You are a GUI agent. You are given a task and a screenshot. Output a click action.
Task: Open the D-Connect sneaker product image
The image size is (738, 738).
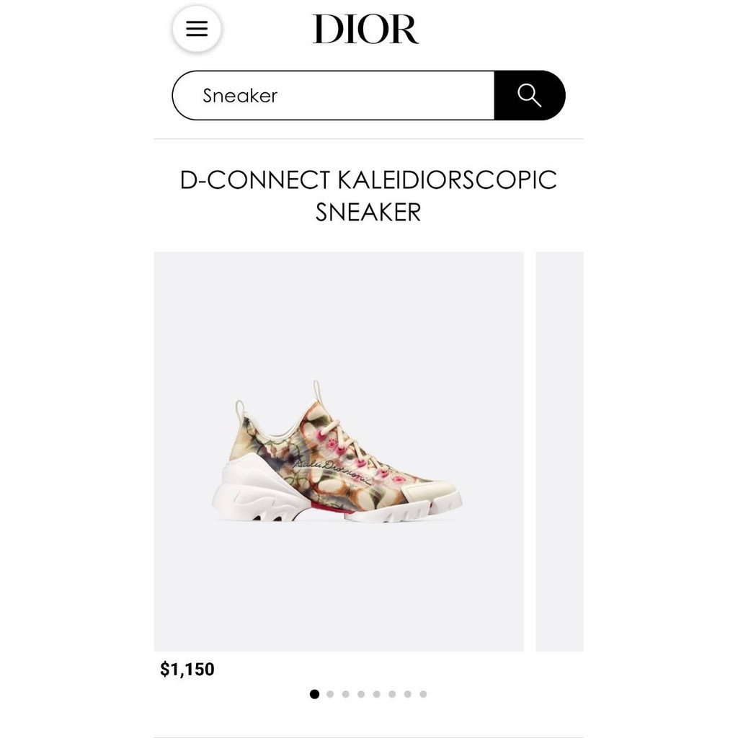[x=339, y=451]
